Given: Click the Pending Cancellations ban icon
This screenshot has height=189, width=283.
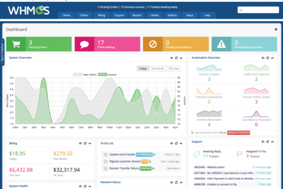Looking at the screenshot, I should tap(154, 44).
